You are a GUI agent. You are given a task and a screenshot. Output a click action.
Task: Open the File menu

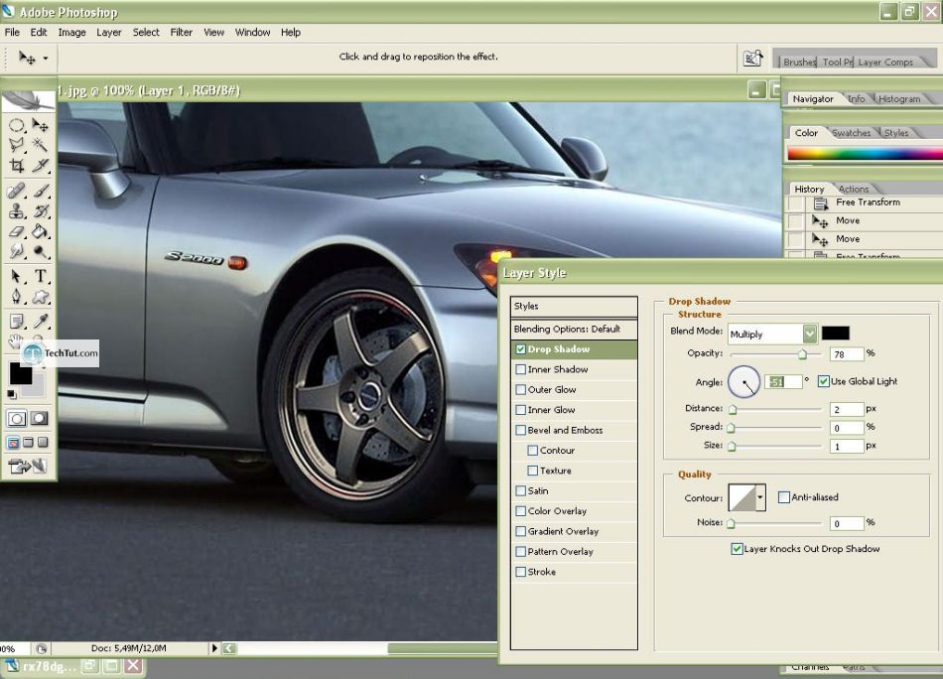[x=12, y=33]
